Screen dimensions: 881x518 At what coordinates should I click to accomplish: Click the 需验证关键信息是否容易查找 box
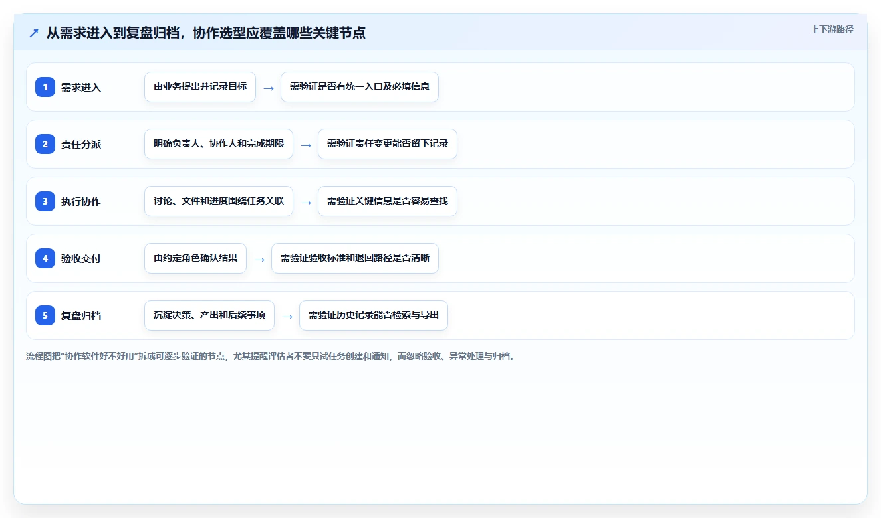tap(388, 201)
